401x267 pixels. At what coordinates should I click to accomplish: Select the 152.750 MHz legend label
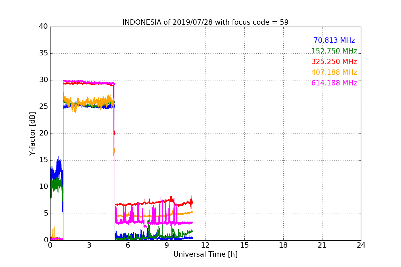(x=334, y=51)
